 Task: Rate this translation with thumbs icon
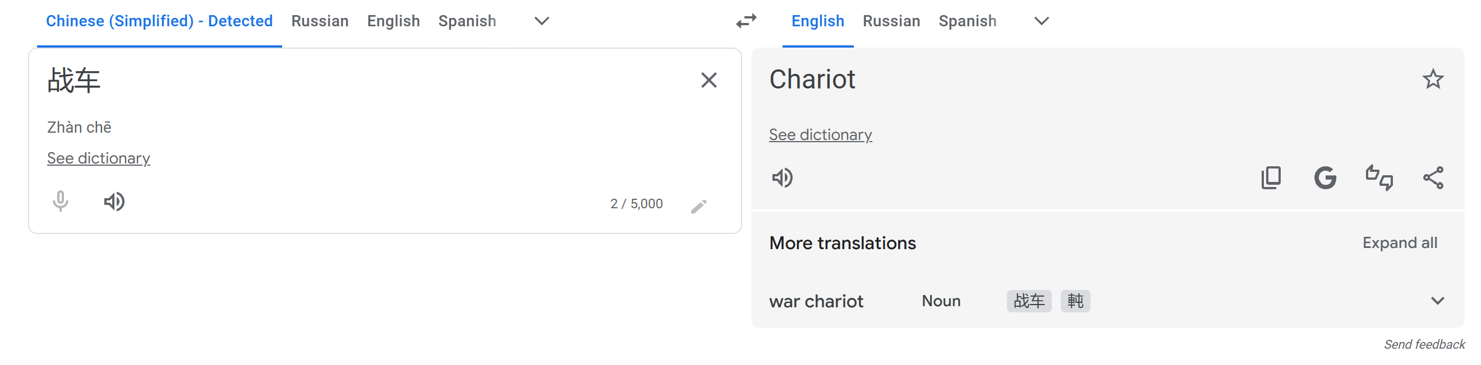1379,178
